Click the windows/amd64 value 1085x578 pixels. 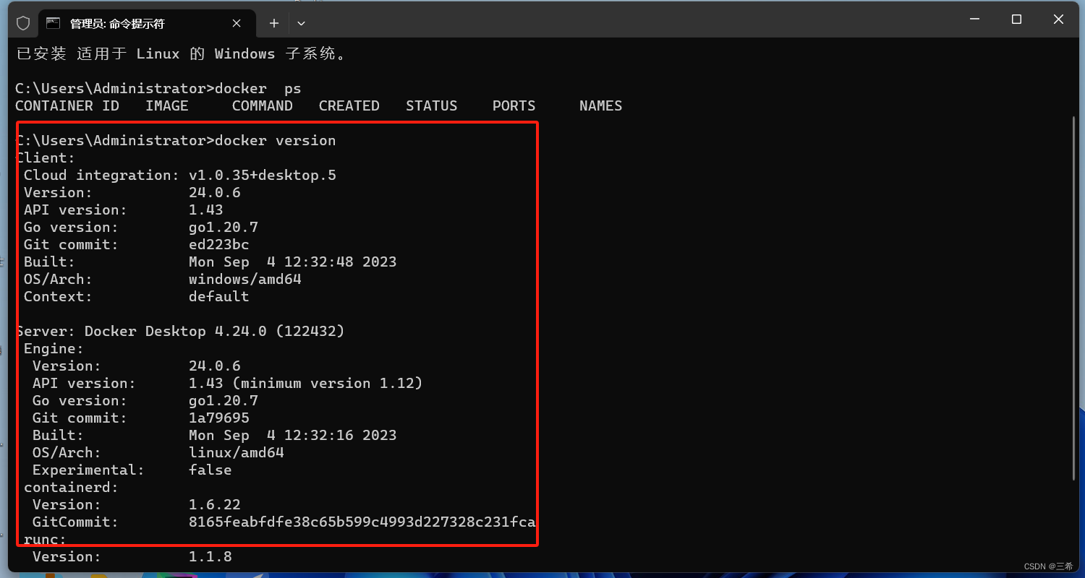tap(245, 279)
